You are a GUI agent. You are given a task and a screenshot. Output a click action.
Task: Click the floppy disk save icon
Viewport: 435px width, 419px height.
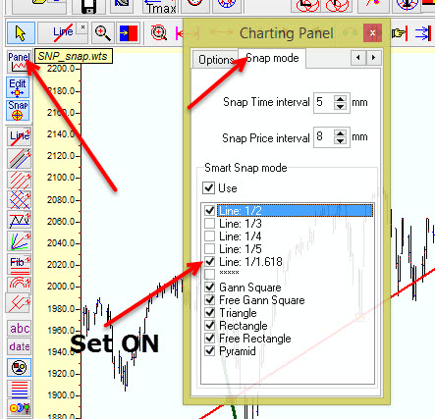point(88,7)
